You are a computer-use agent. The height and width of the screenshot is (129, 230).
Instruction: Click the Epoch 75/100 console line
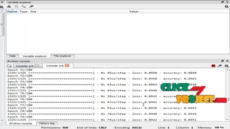20,93
